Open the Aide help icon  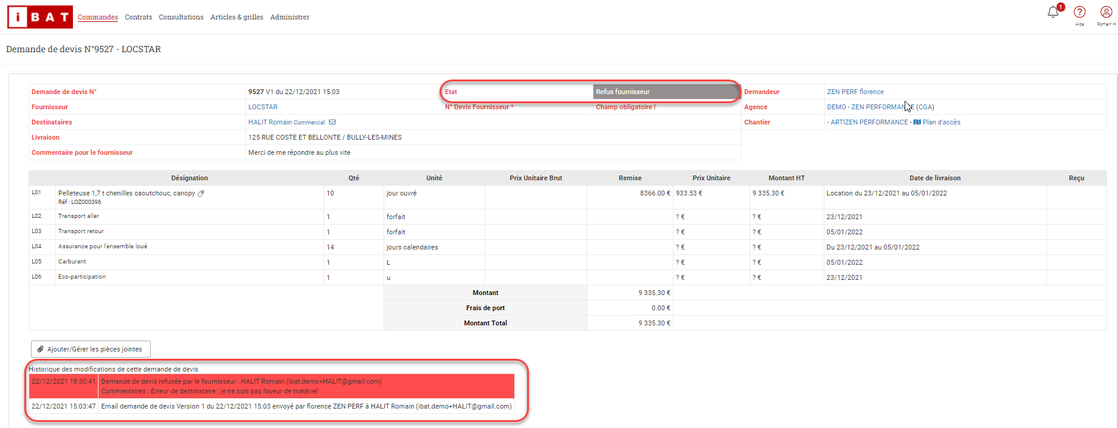coord(1080,12)
